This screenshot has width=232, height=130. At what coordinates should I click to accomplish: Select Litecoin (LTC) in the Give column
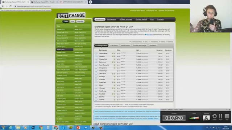click(65, 47)
